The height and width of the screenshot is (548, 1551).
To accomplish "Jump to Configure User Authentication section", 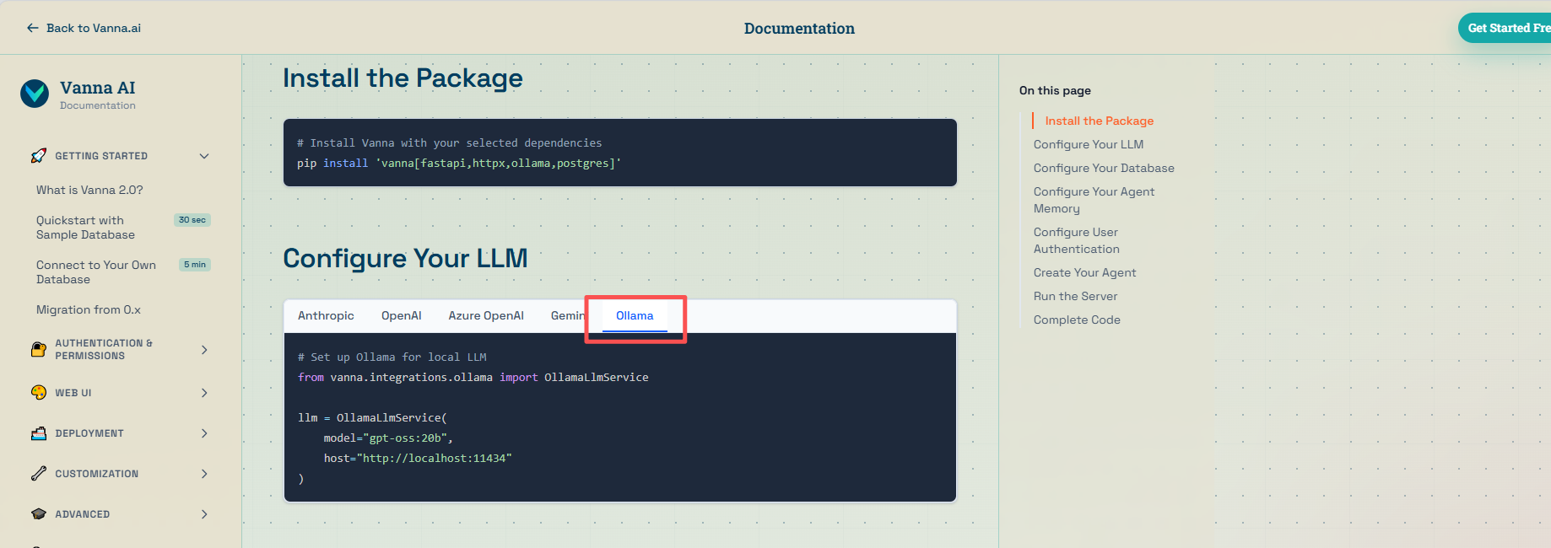I will coord(1077,240).
